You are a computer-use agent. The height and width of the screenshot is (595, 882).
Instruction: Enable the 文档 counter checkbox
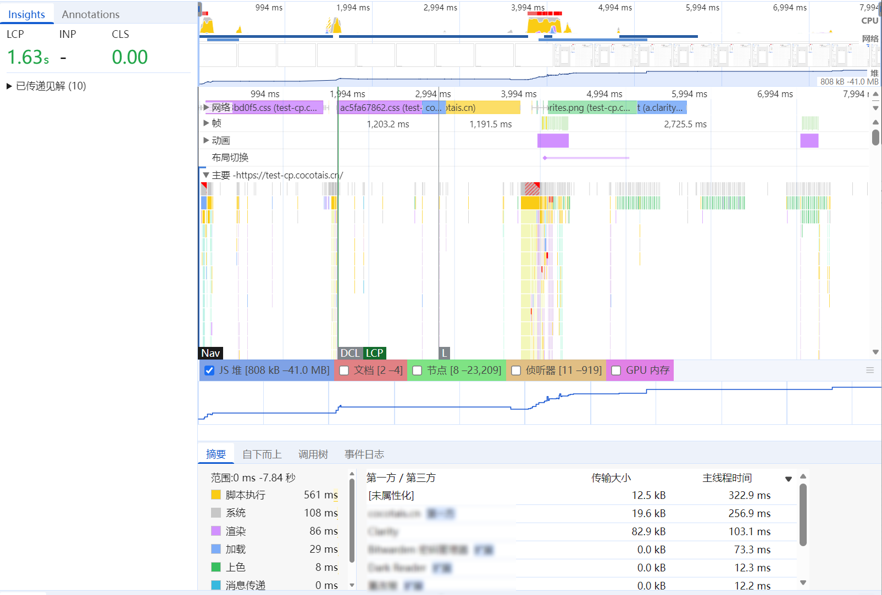[345, 371]
